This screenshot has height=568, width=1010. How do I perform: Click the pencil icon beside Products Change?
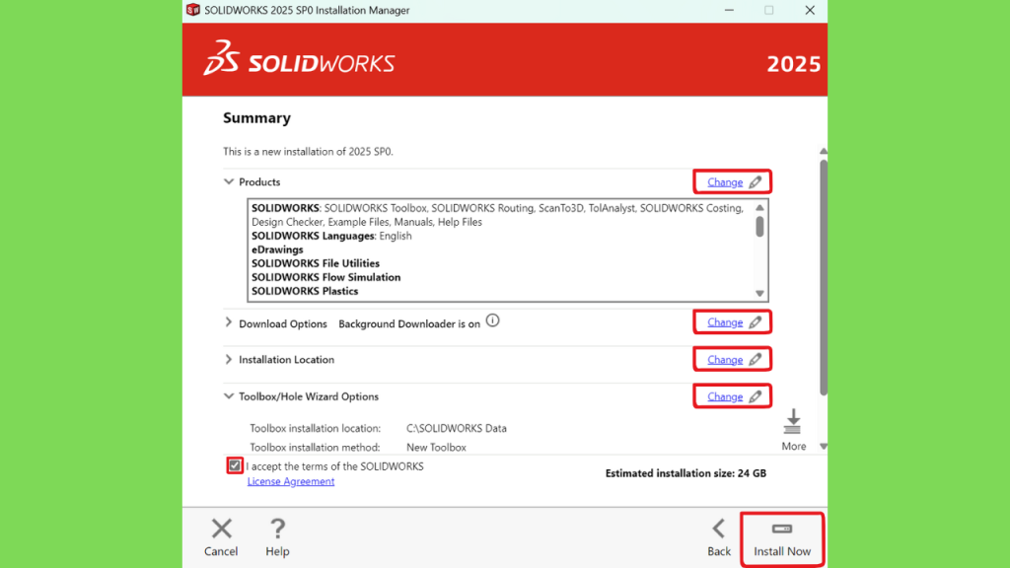755,182
